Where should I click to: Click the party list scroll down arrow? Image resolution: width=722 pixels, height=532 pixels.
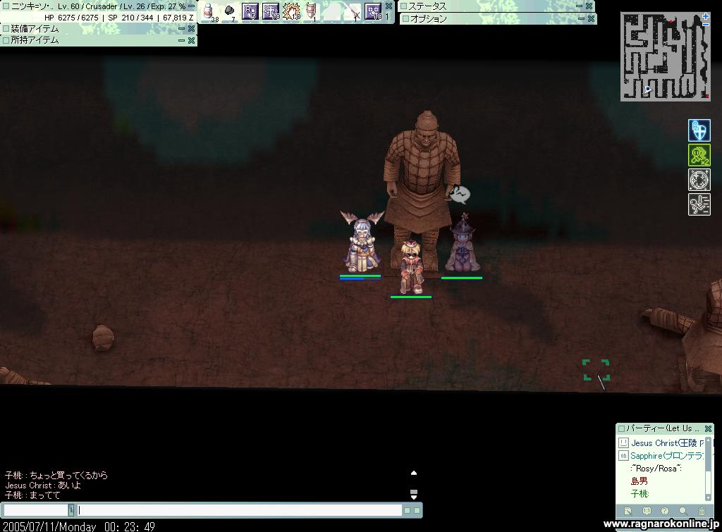pyautogui.click(x=708, y=498)
